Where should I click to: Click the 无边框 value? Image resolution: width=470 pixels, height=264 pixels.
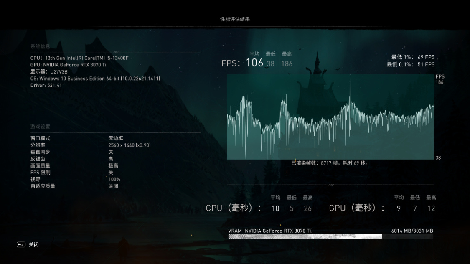(116, 138)
